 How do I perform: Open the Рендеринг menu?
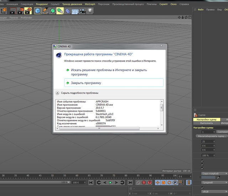click(x=42, y=4)
